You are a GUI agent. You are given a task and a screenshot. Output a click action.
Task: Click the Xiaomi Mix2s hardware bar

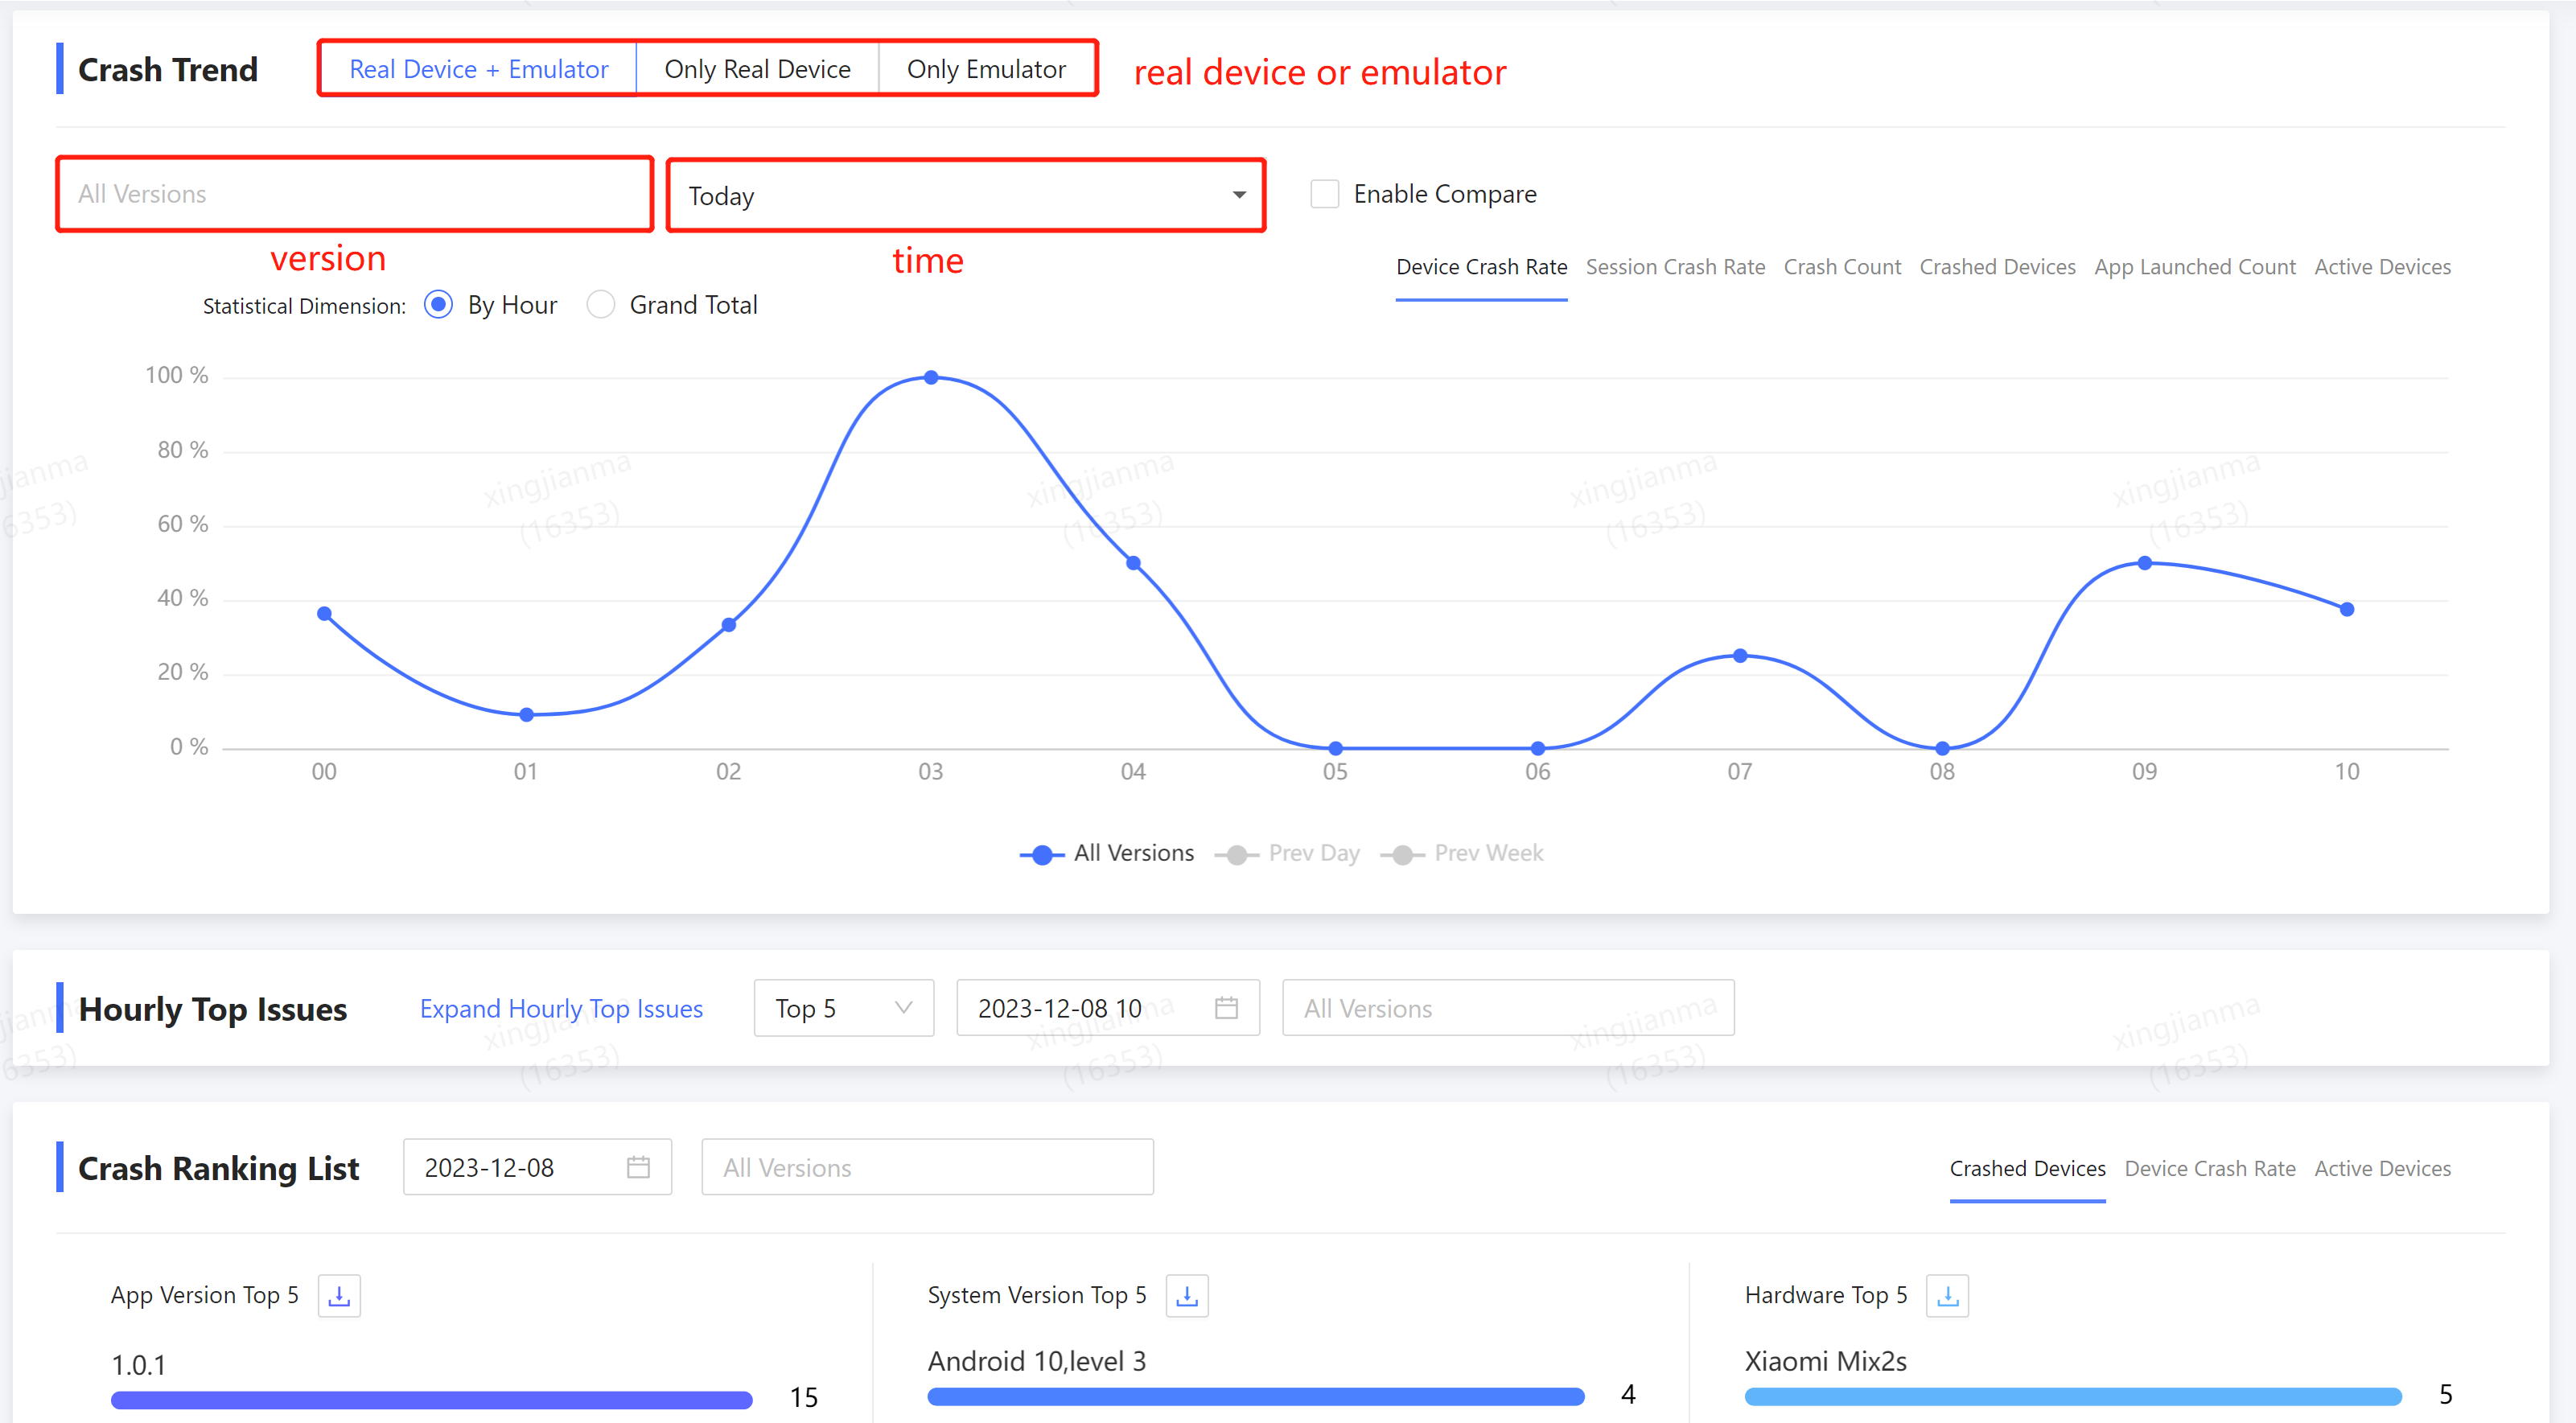coord(2072,1396)
